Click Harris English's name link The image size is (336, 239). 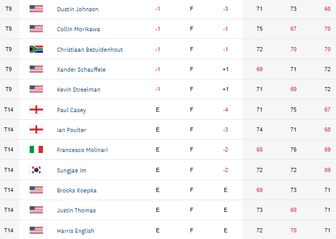75,230
